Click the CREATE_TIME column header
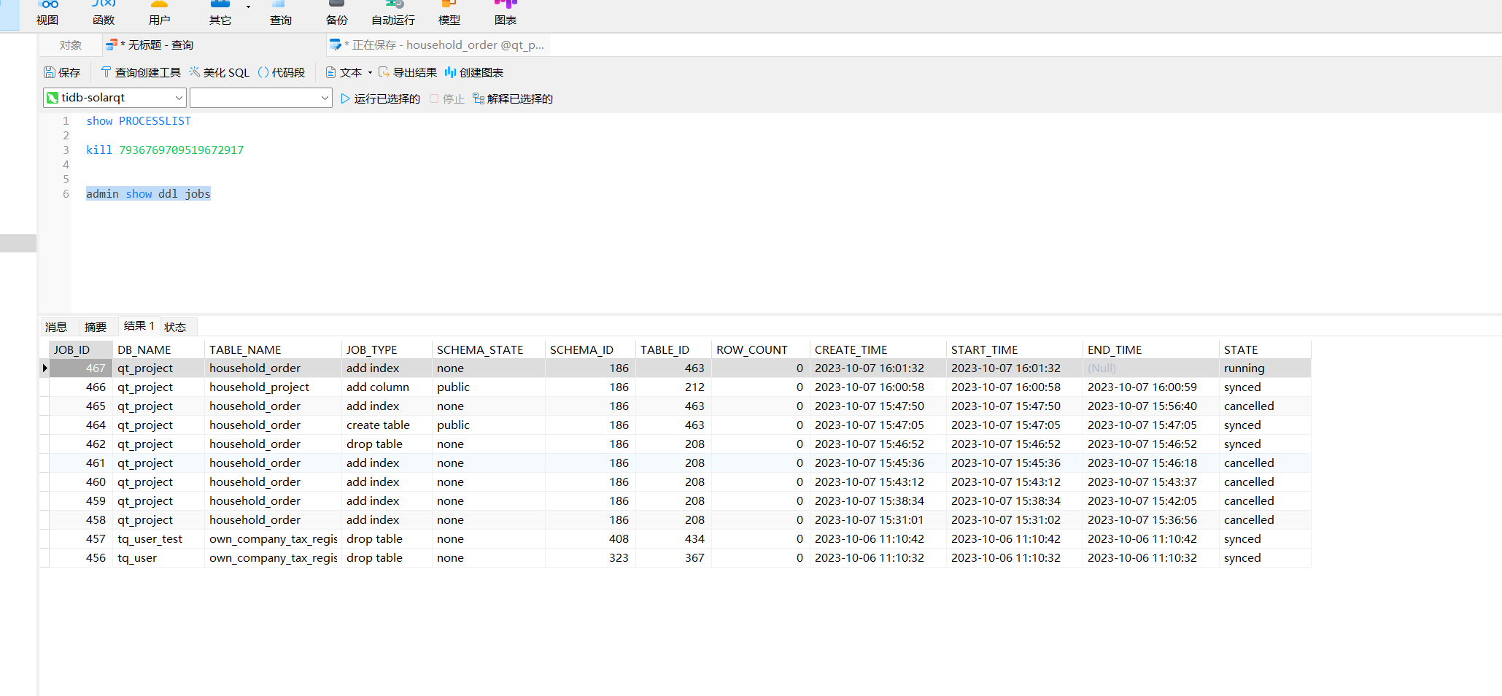 point(878,349)
